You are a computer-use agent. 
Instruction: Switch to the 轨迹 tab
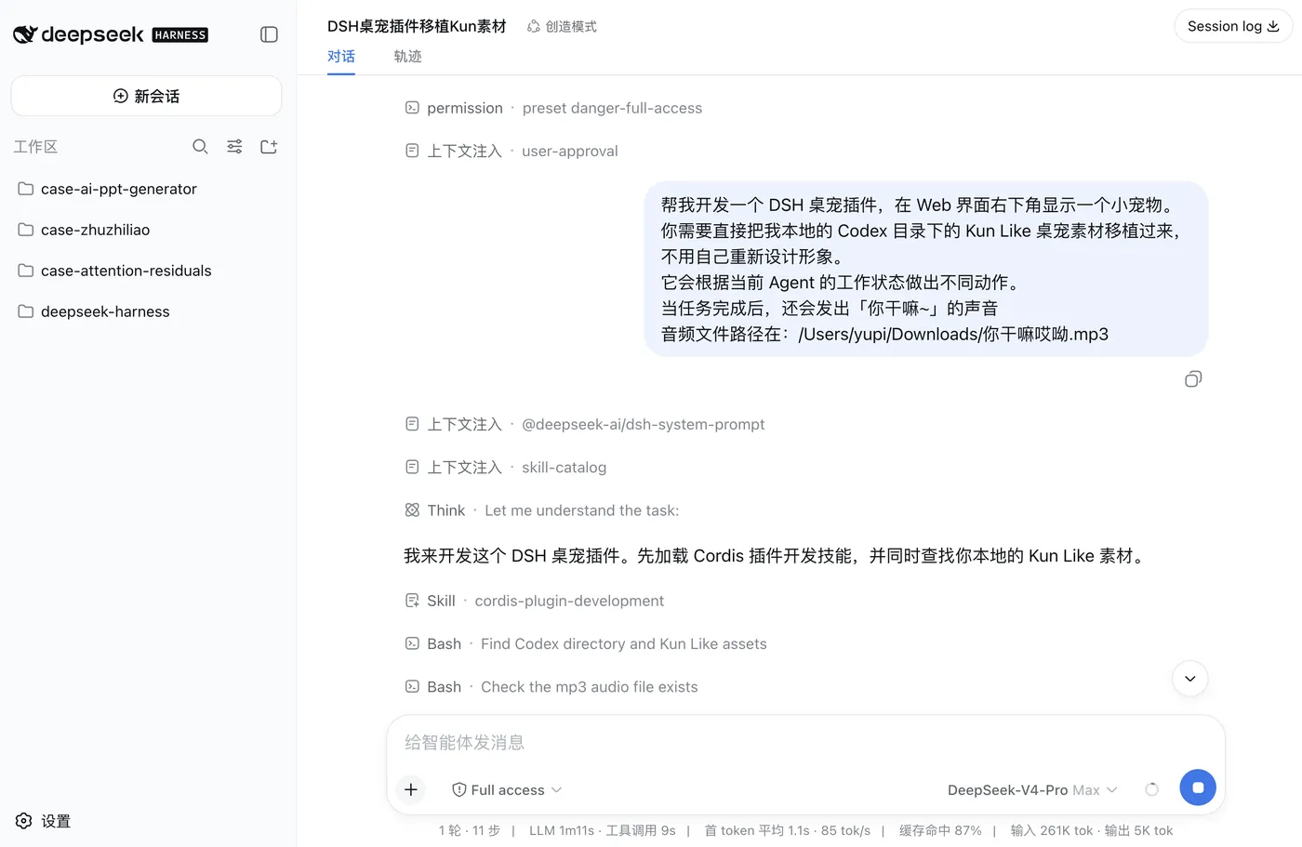pyautogui.click(x=407, y=57)
